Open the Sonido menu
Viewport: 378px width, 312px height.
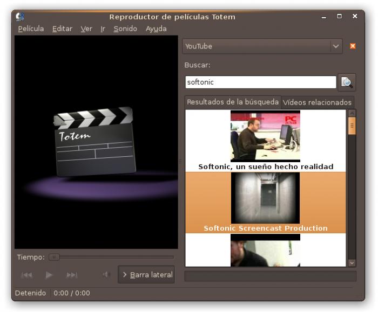(x=125, y=29)
